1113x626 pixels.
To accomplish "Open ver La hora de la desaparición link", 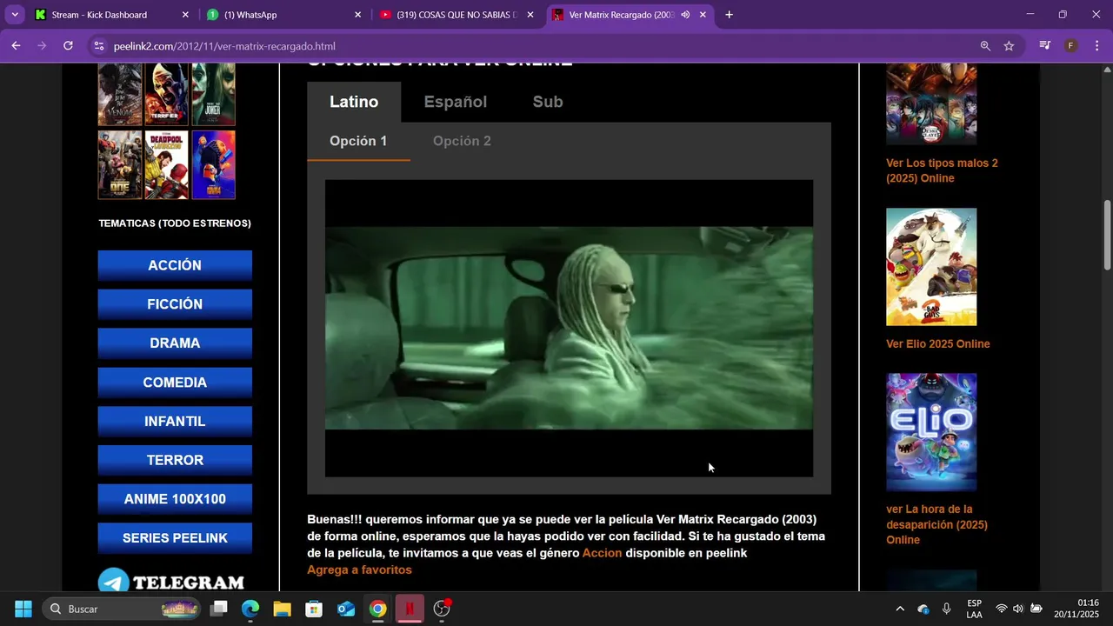I will pos(936,524).
